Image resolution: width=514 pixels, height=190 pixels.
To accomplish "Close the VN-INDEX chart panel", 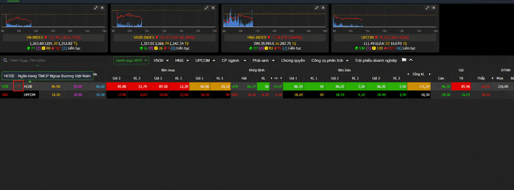I will (102, 7).
